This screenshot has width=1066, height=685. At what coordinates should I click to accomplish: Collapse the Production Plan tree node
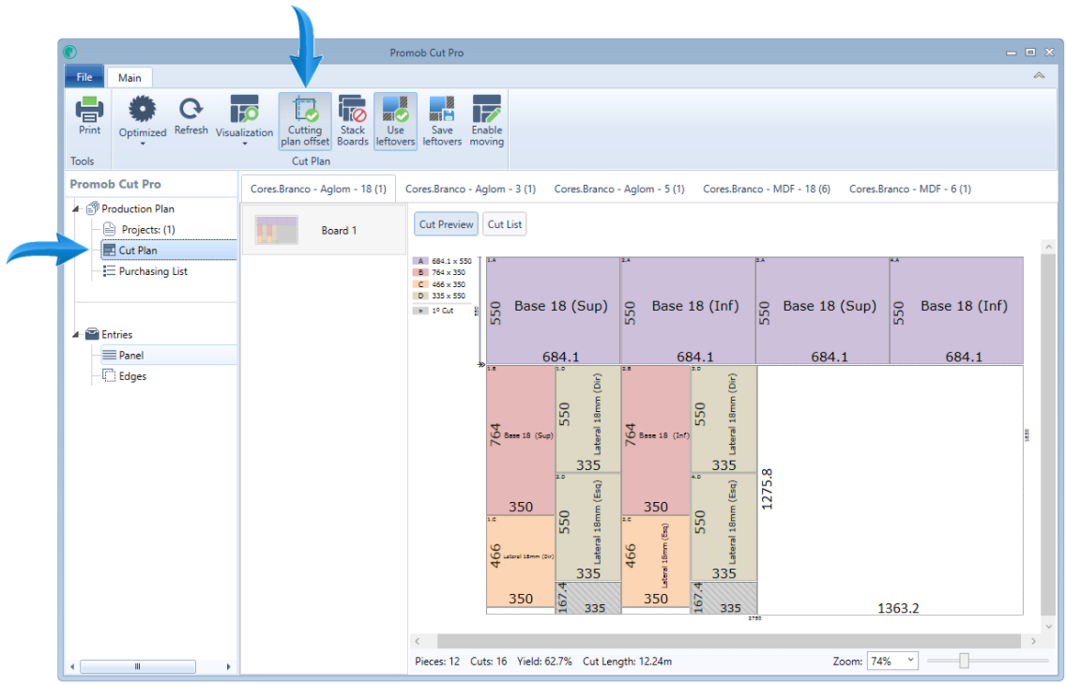tap(76, 208)
